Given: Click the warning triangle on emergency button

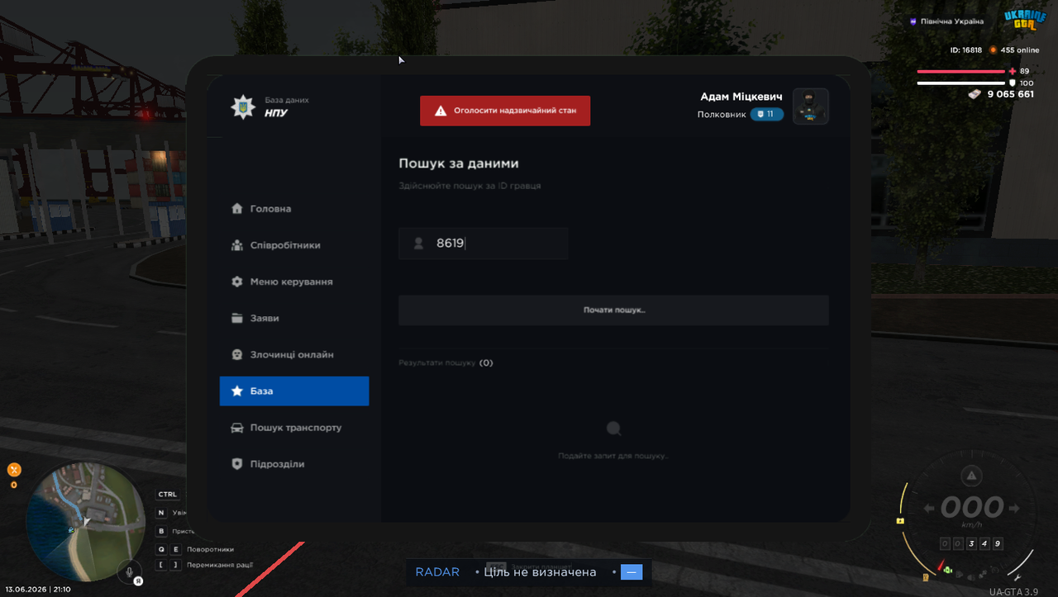Looking at the screenshot, I should [441, 111].
